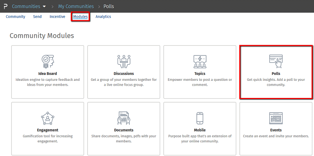Open the Analytics tab
This screenshot has width=314, height=156.
click(103, 17)
